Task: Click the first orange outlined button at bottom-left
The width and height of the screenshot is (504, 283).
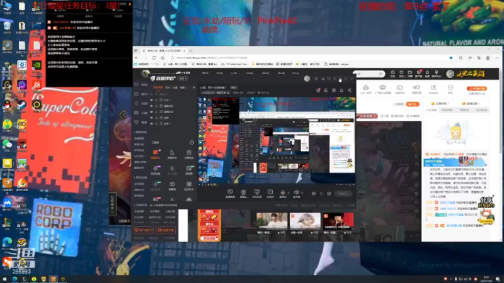Action: click(x=144, y=230)
